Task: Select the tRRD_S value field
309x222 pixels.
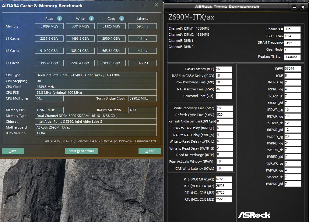Action: click(x=225, y=135)
